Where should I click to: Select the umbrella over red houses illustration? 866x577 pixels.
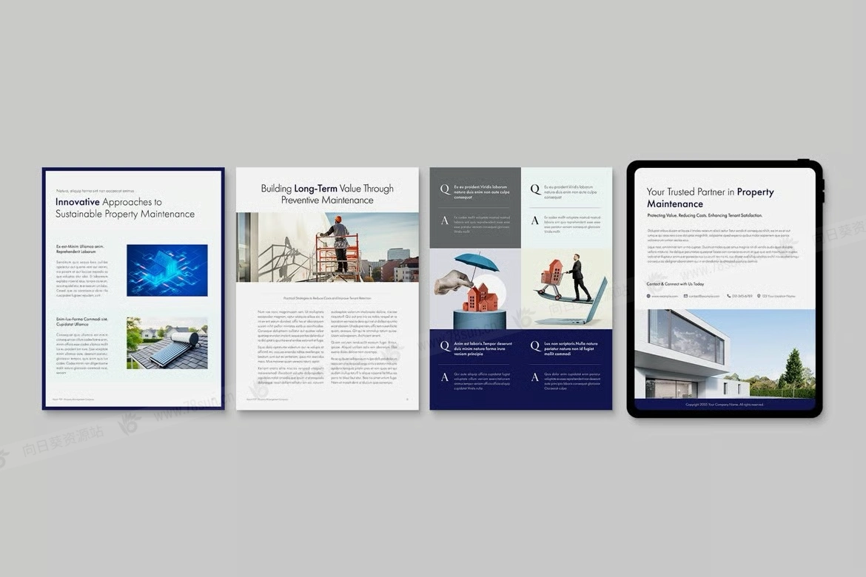click(x=475, y=288)
